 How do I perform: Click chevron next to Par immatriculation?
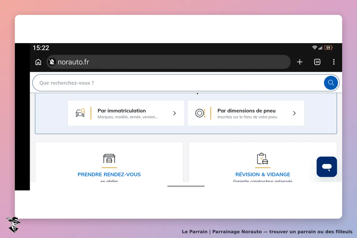(175, 113)
